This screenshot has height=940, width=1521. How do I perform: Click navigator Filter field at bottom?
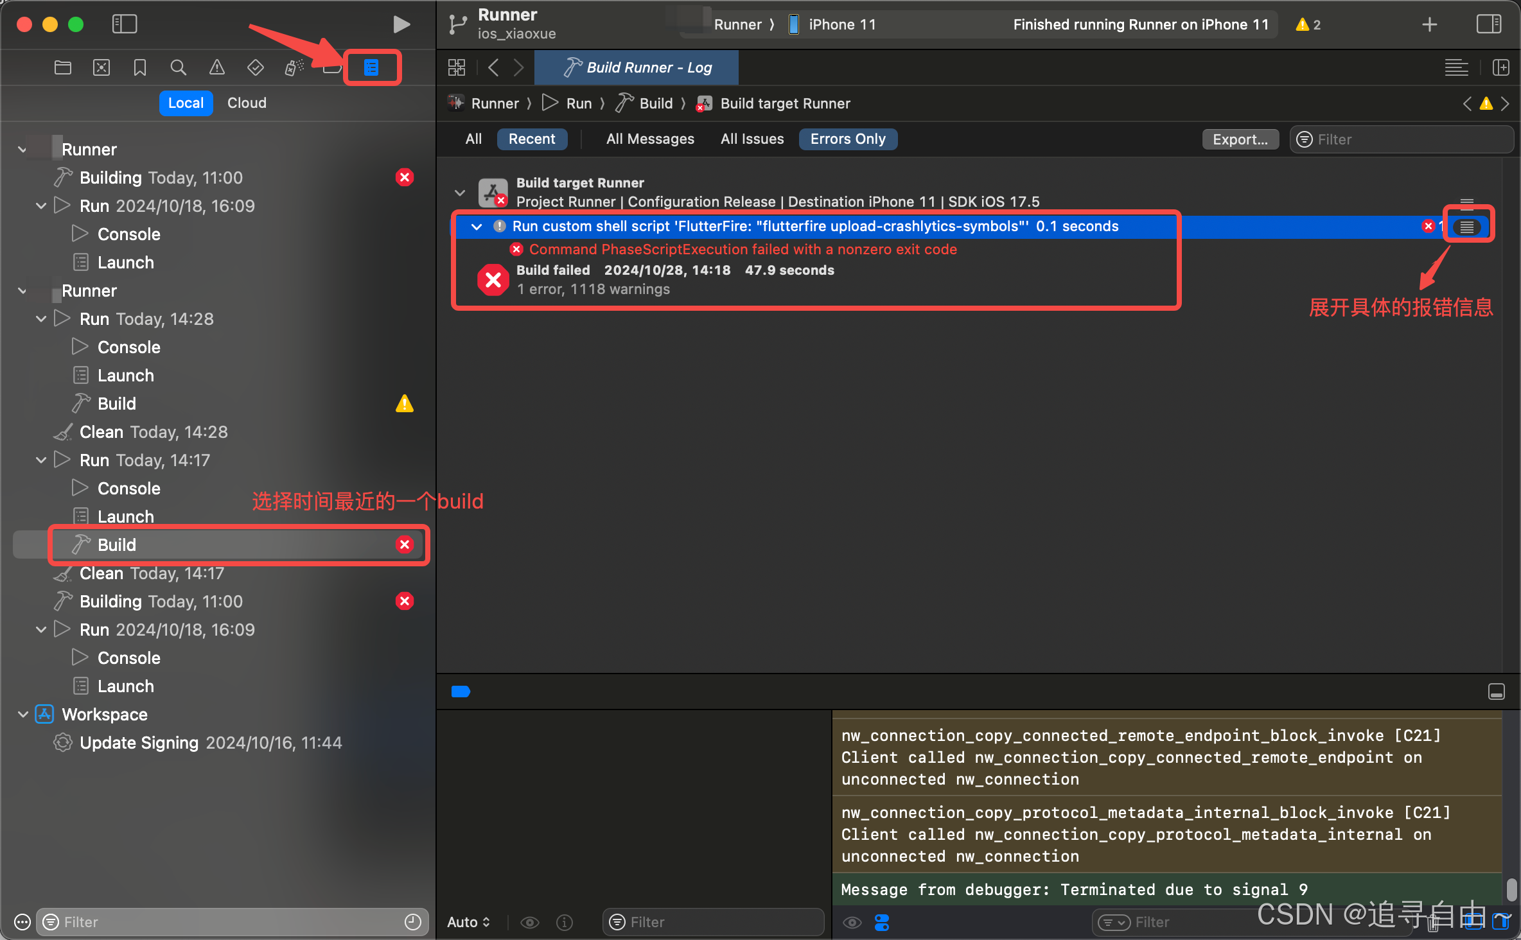[x=232, y=922]
